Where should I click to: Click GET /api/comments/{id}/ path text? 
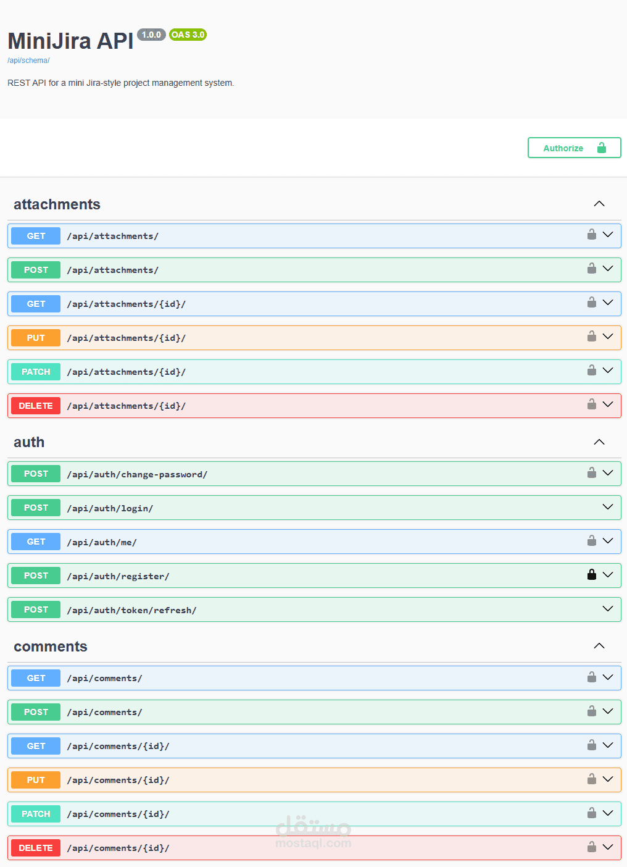(x=118, y=746)
